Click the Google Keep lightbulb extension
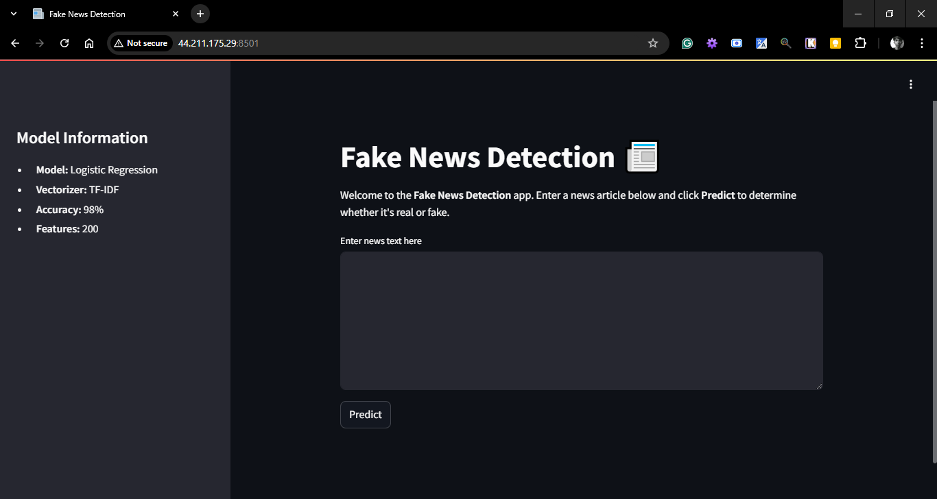 click(835, 43)
